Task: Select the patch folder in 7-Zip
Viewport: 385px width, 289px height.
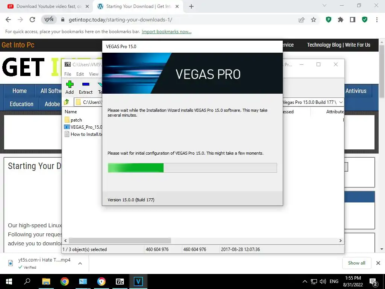Action: (73, 120)
